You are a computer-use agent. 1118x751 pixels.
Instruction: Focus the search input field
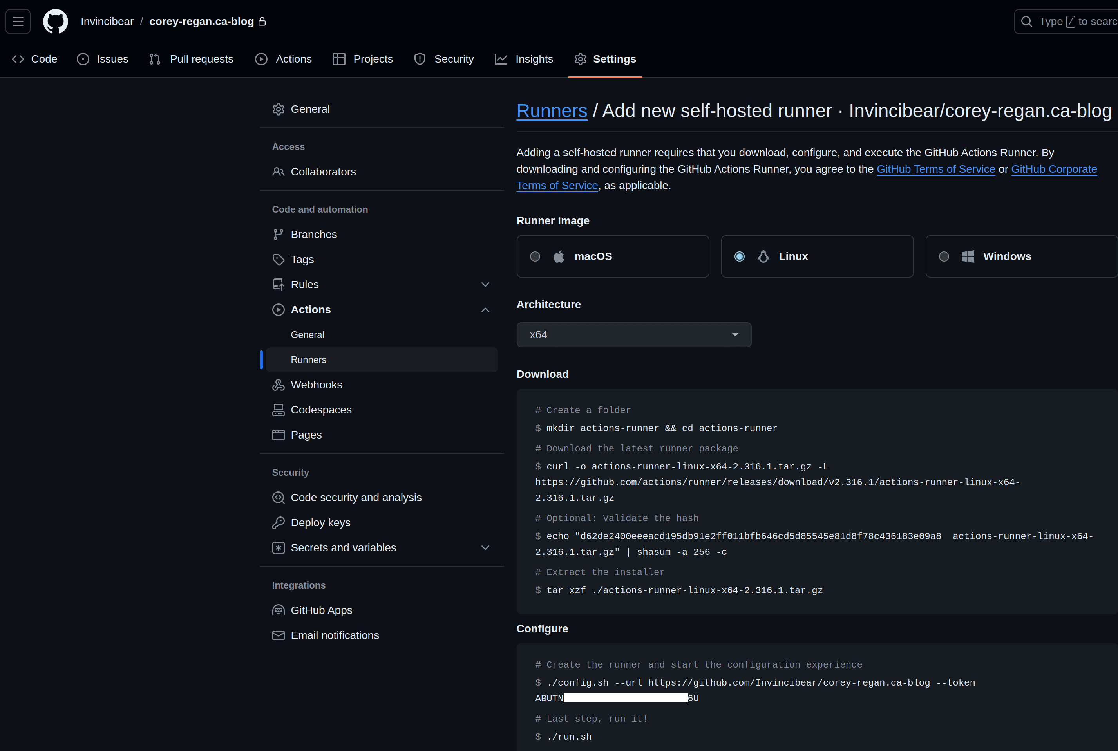tap(1067, 22)
